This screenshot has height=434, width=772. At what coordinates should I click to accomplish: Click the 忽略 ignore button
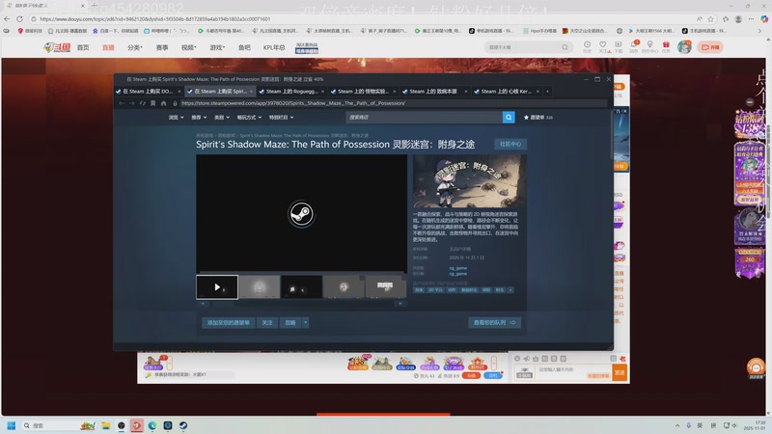point(290,323)
